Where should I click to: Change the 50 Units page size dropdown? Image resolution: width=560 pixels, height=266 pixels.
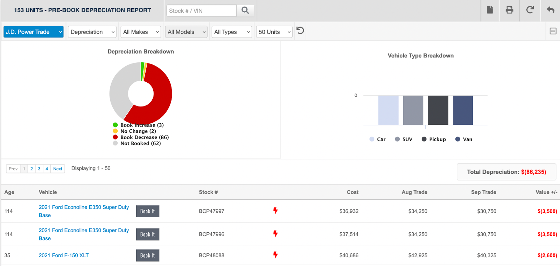click(x=274, y=32)
